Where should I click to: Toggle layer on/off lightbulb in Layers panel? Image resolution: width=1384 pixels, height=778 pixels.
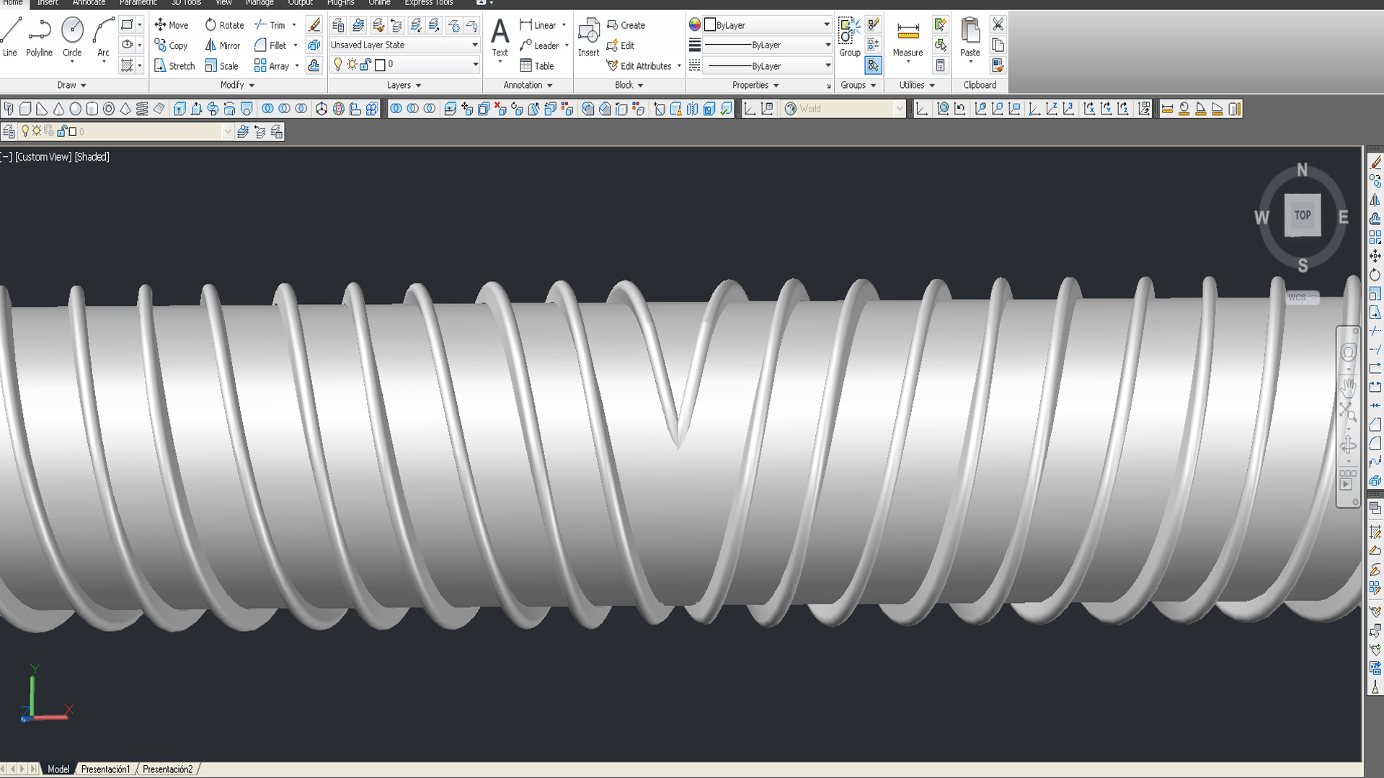click(x=337, y=65)
